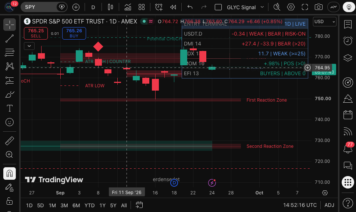Image resolution: width=356 pixels, height=212 pixels.
Task: Select the zoom in tool
Action: (10, 155)
